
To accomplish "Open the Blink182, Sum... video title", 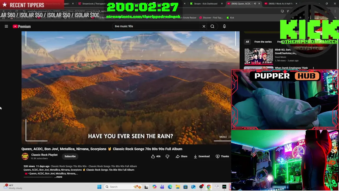I will tap(285, 51).
